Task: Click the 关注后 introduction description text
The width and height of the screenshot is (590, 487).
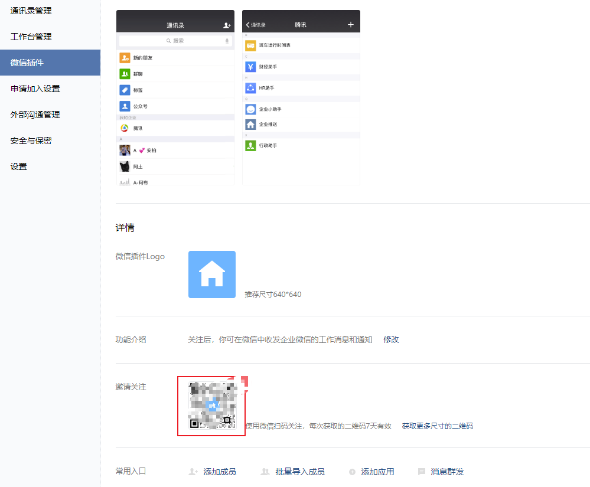Action: tap(281, 339)
